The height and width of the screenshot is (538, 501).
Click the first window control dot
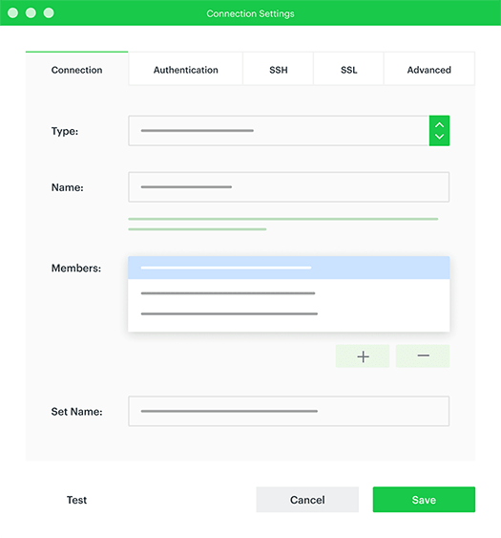[13, 13]
